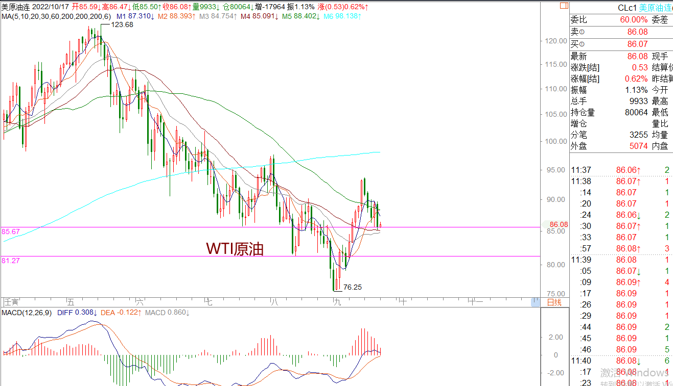
Task: Click the 开85.59 open price in header
Action: pos(85,7)
